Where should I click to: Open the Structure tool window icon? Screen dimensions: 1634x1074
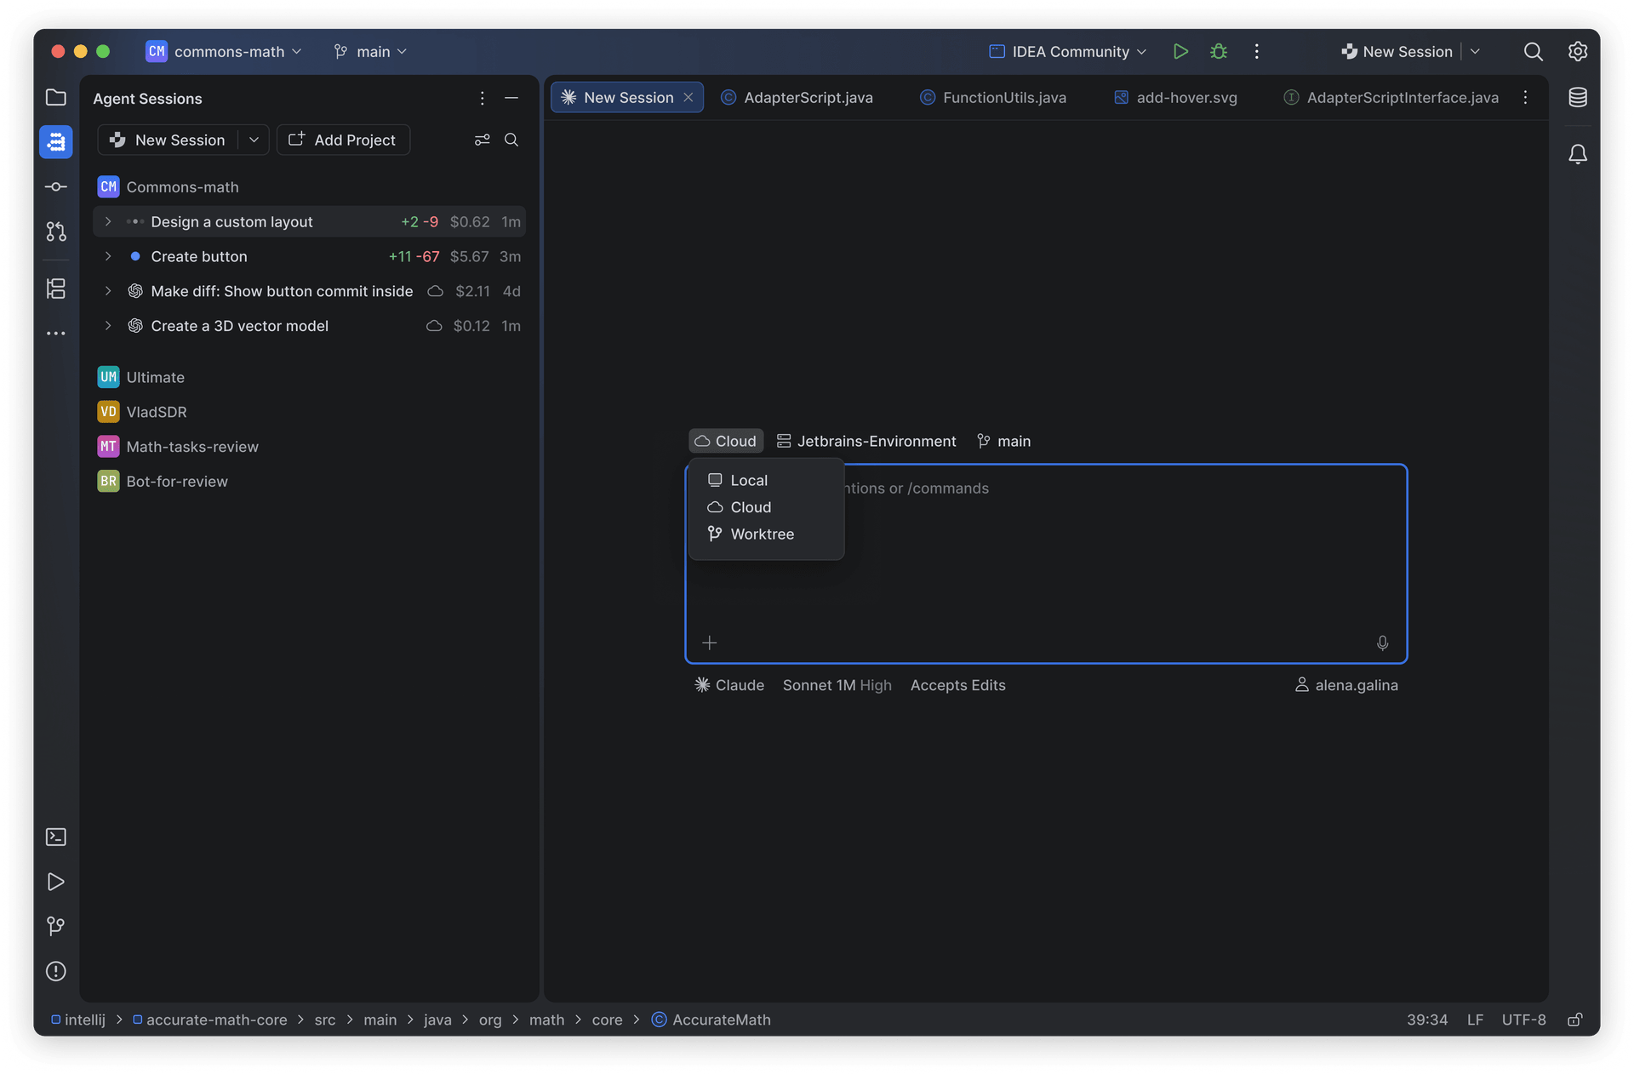point(55,288)
